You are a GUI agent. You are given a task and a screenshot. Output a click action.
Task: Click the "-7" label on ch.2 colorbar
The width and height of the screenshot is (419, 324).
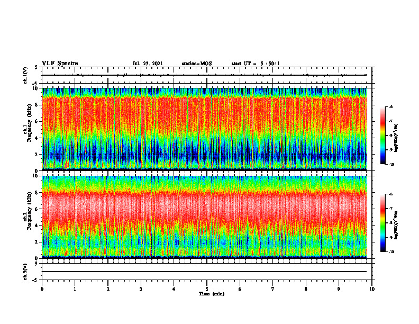(x=390, y=209)
